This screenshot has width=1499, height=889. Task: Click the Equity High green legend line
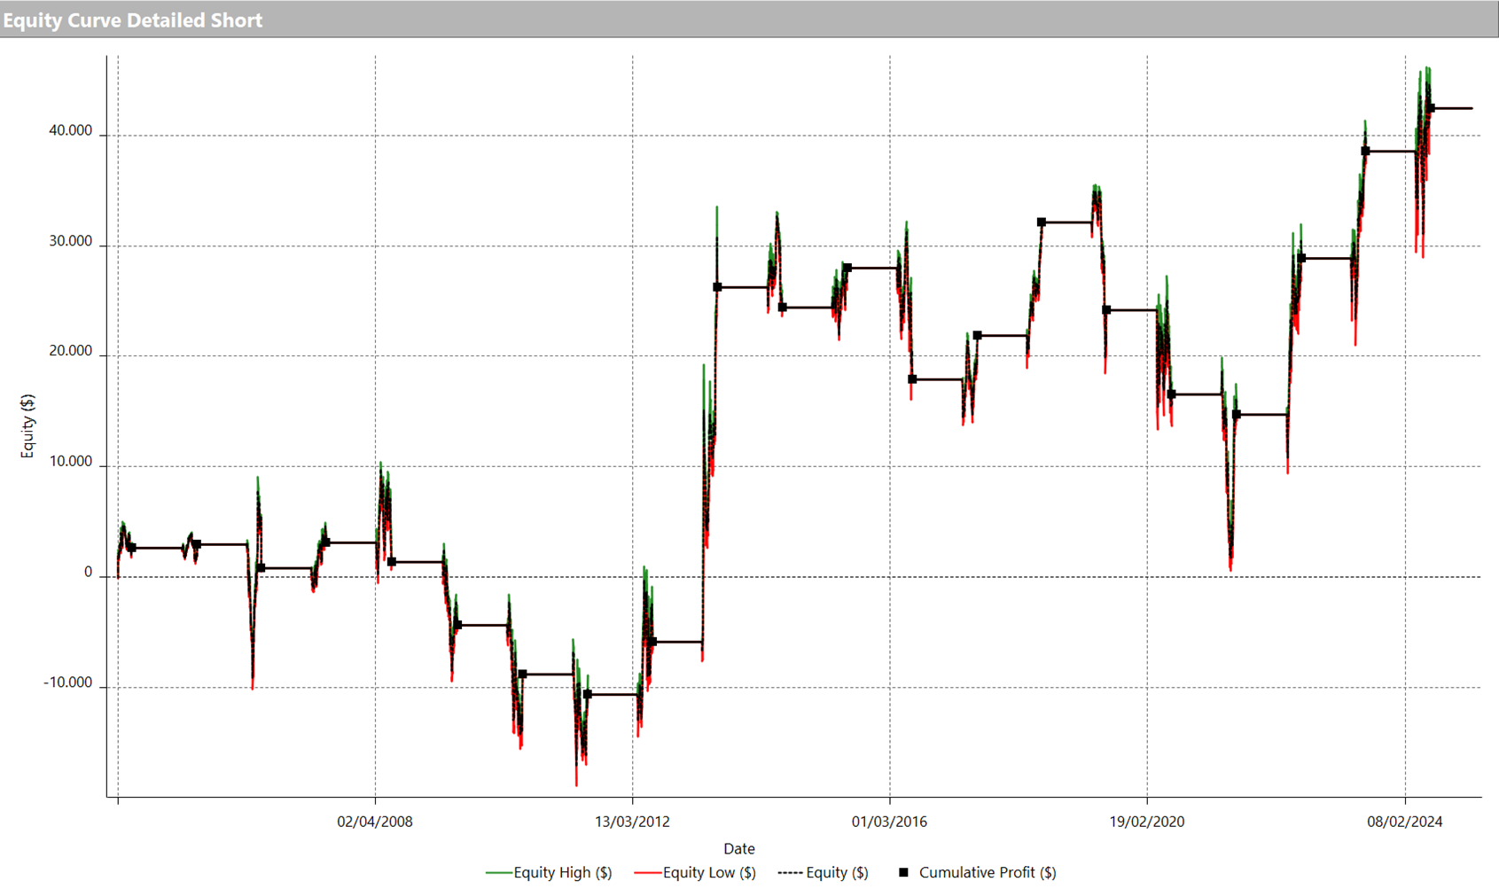(x=499, y=873)
